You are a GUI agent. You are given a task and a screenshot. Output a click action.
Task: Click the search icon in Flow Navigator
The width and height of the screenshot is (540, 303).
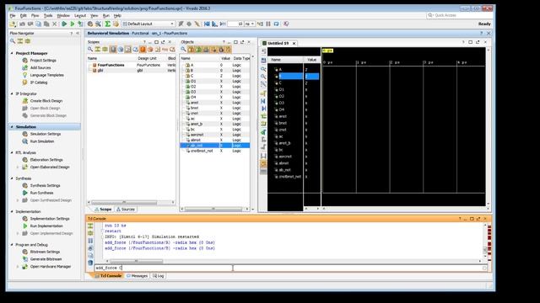pos(13,41)
